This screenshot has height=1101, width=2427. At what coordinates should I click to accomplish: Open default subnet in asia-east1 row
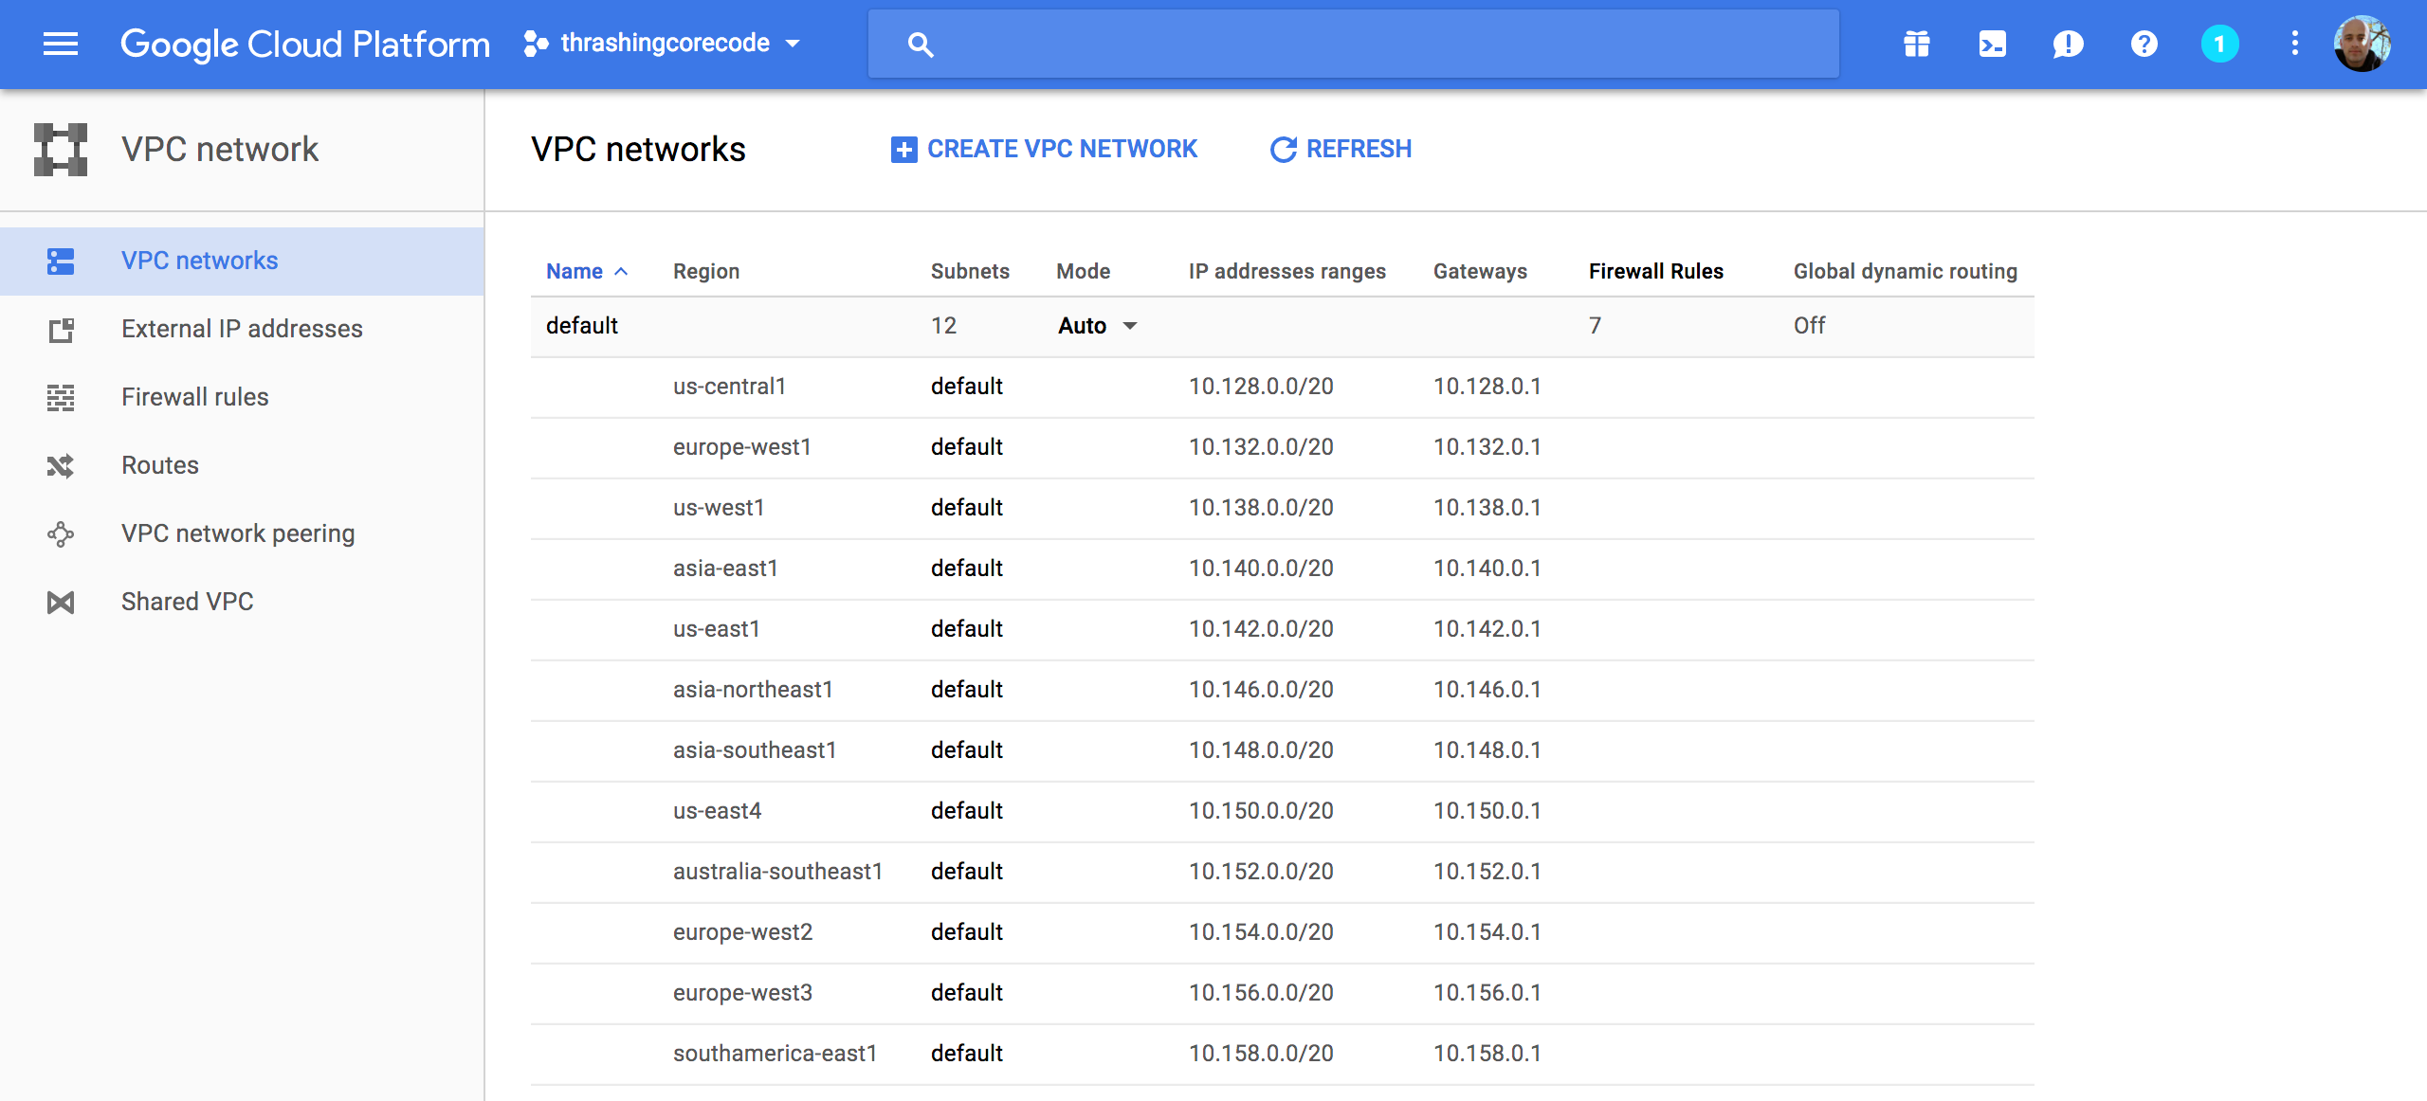click(966, 569)
